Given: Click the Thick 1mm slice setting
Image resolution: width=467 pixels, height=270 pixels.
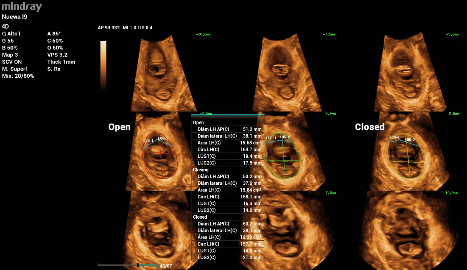Looking at the screenshot, I should [x=62, y=61].
